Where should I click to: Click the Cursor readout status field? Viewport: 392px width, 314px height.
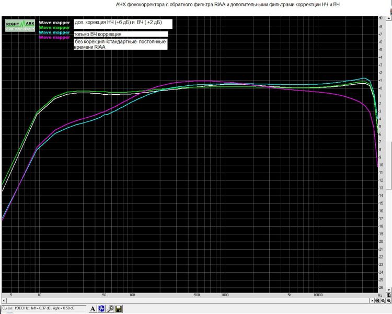point(44,308)
